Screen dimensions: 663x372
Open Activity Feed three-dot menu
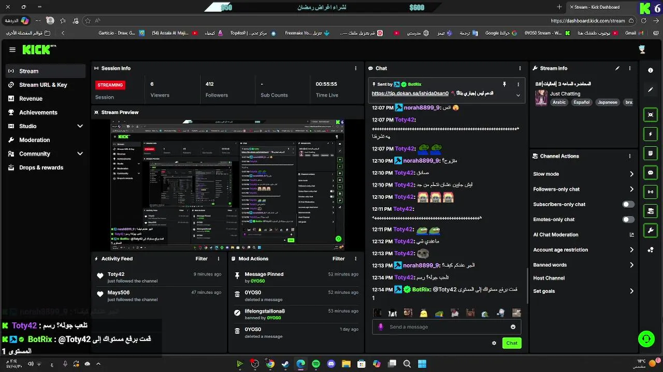click(x=219, y=259)
